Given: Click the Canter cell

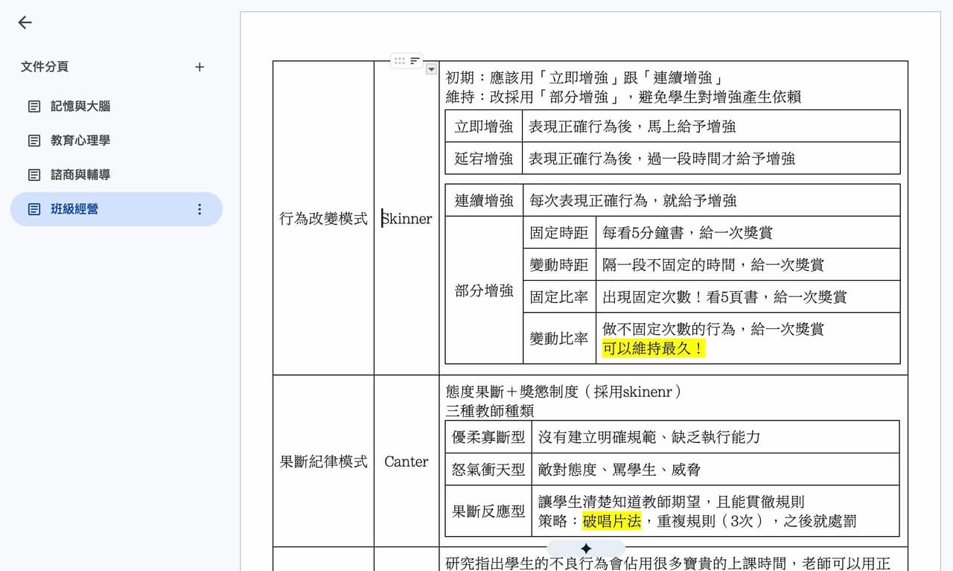Looking at the screenshot, I should (x=407, y=462).
